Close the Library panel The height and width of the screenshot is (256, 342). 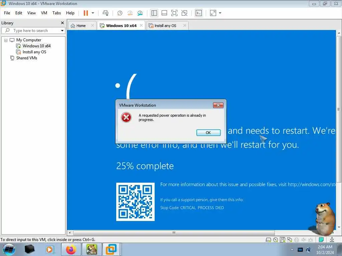62,23
